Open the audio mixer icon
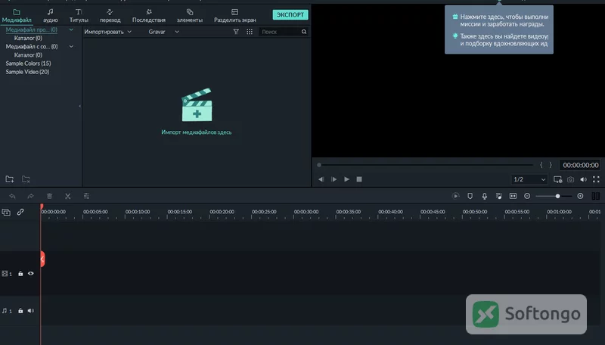This screenshot has height=345, width=605. tap(498, 196)
